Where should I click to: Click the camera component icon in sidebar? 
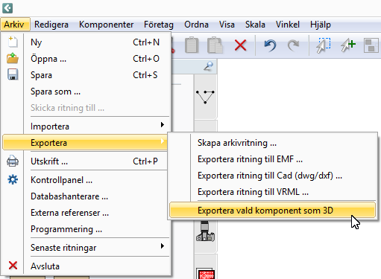click(205, 231)
